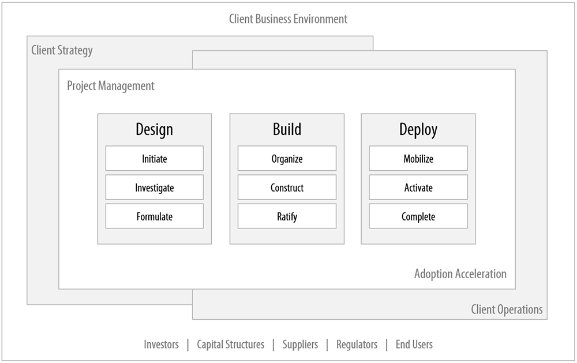Select the Initiate step under Design
This screenshot has height=363, width=577.
tap(153, 158)
